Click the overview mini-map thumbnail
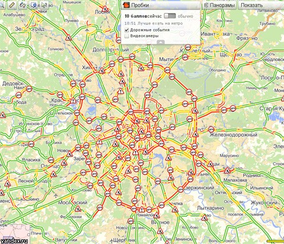This screenshot has width=284, height=244. (x=15, y=232)
